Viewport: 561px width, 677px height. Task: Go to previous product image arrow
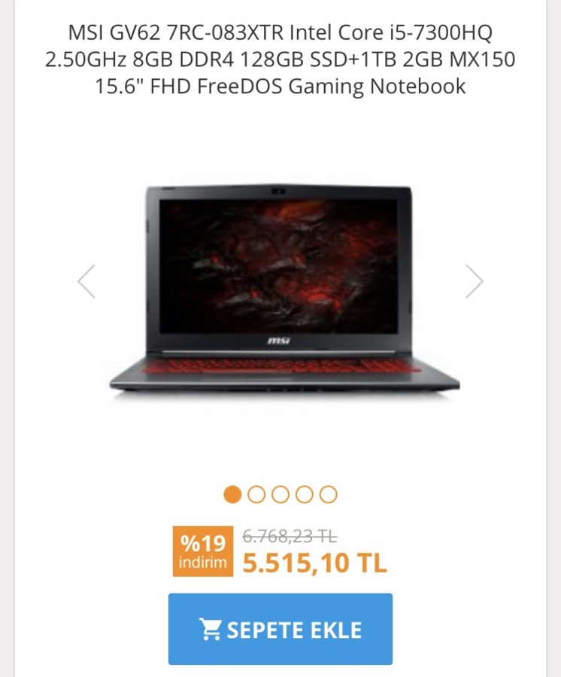point(86,281)
